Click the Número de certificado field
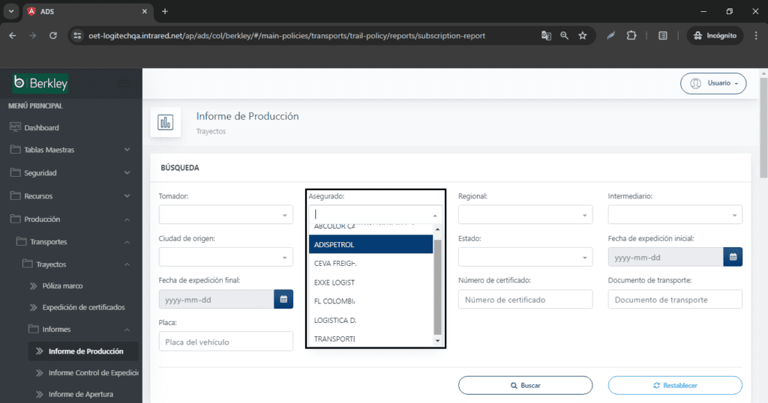This screenshot has width=768, height=403. pos(525,300)
